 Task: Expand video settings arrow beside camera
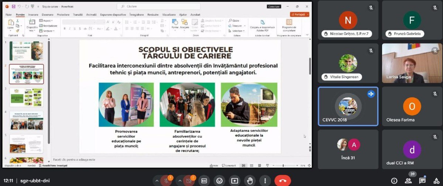[x=179, y=181]
